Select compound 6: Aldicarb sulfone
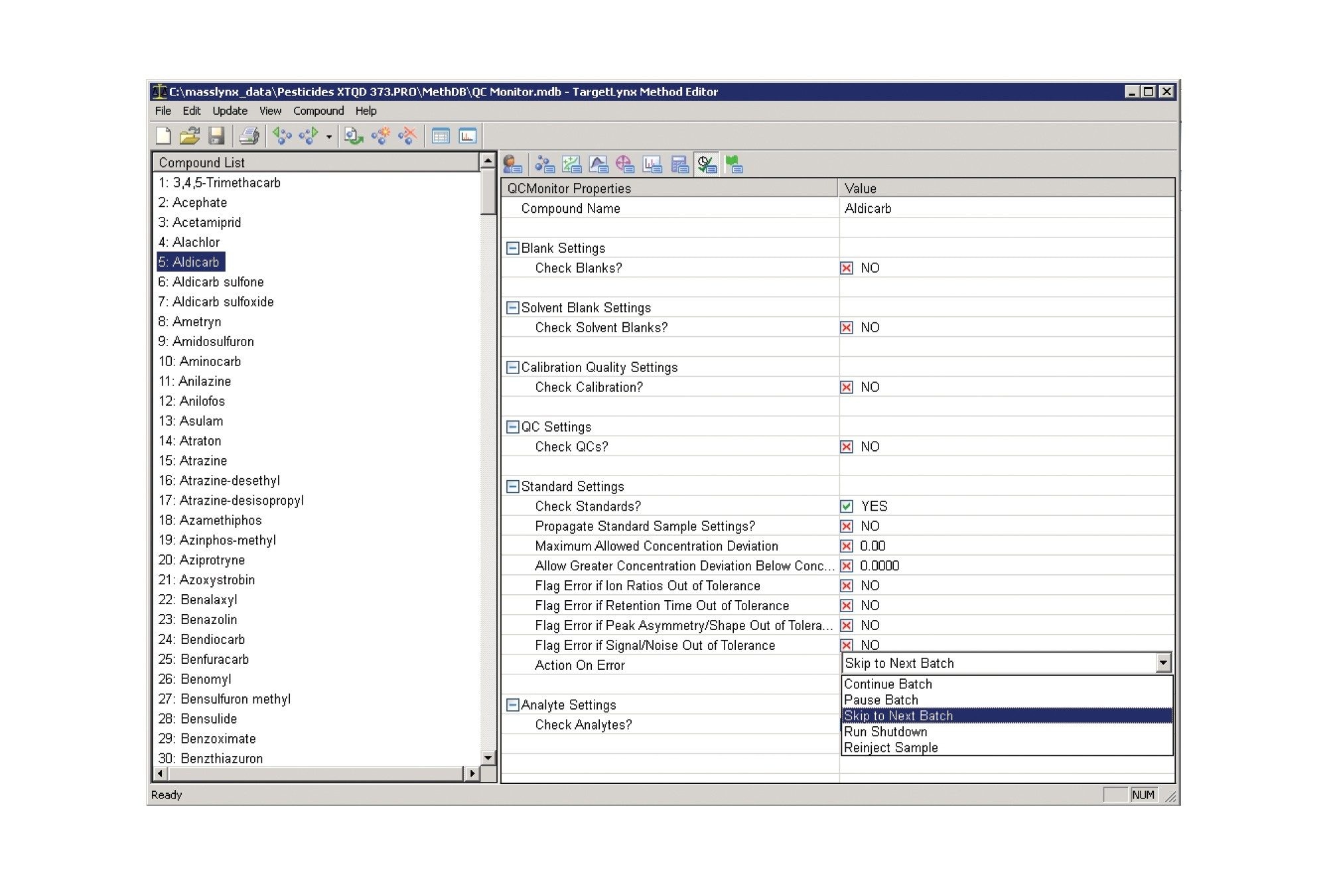The height and width of the screenshot is (884, 1327). pos(211,283)
